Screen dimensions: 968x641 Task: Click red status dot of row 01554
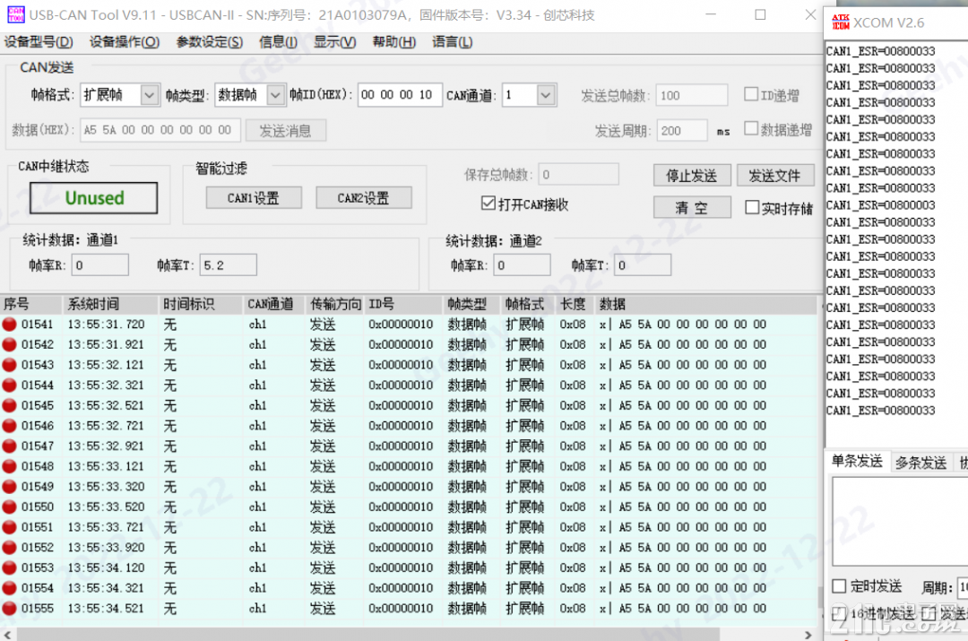tap(9, 588)
